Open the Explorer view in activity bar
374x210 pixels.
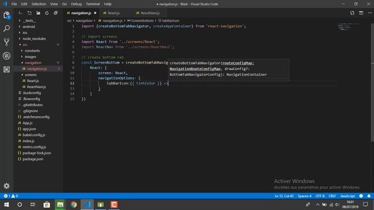6,16
